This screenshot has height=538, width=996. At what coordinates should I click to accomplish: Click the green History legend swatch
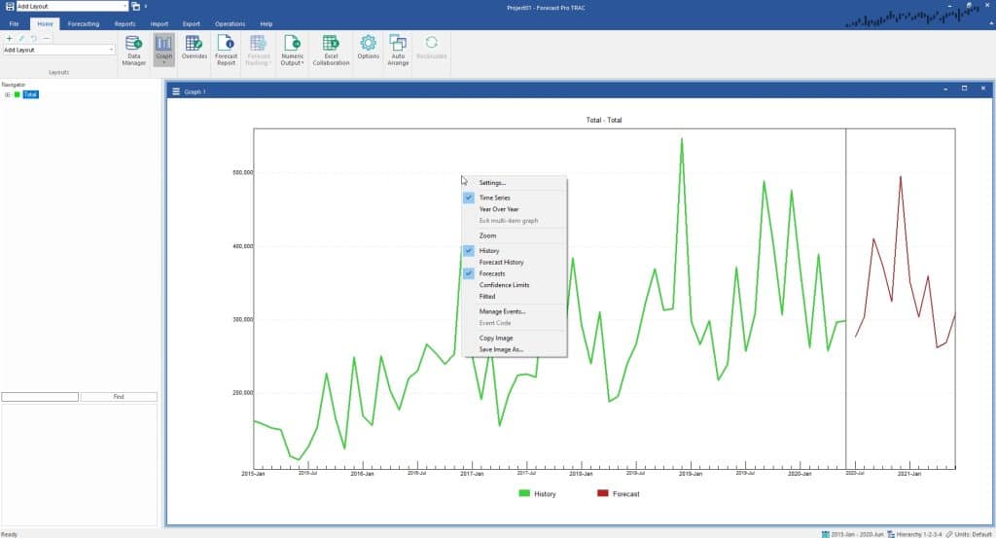click(524, 494)
